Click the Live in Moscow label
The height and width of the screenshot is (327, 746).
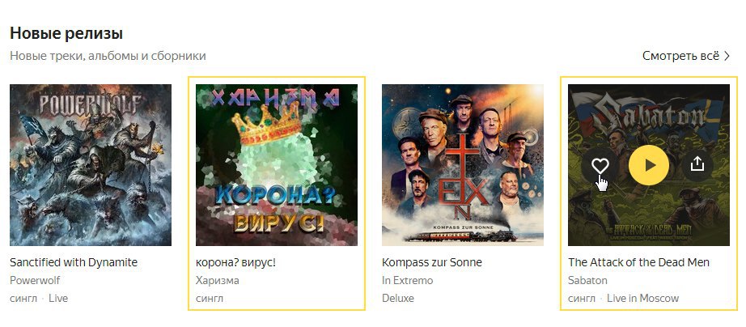tap(642, 299)
